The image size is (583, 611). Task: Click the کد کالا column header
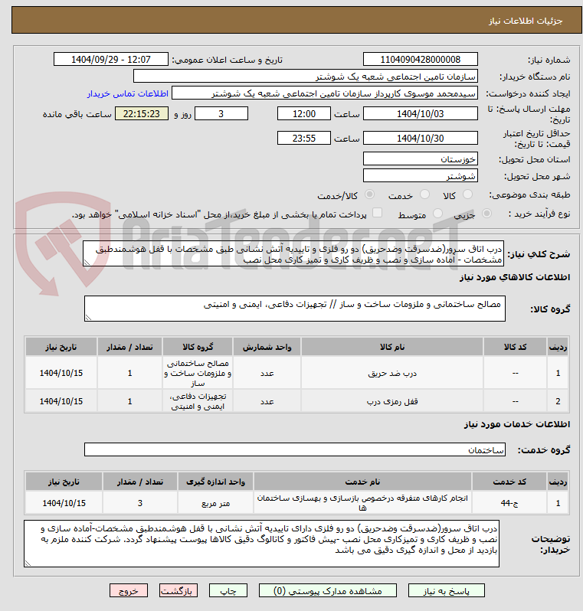[x=515, y=346]
